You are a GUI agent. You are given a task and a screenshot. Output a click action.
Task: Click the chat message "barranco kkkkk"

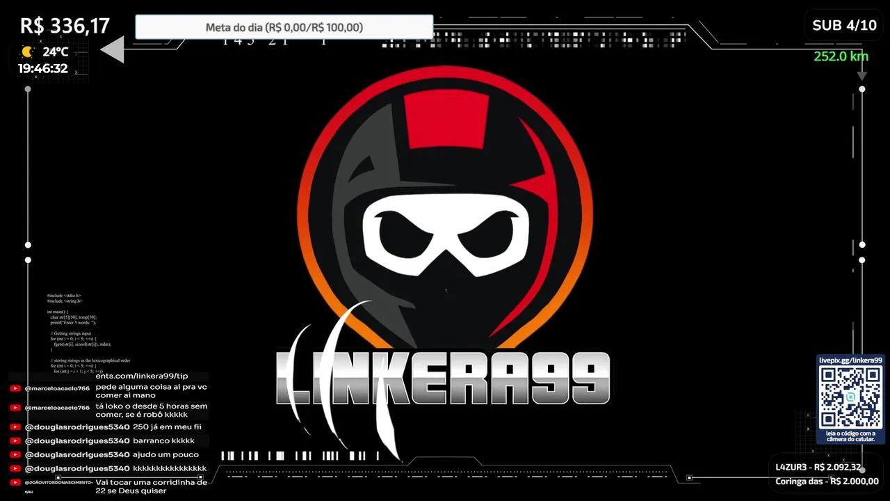pos(163,441)
